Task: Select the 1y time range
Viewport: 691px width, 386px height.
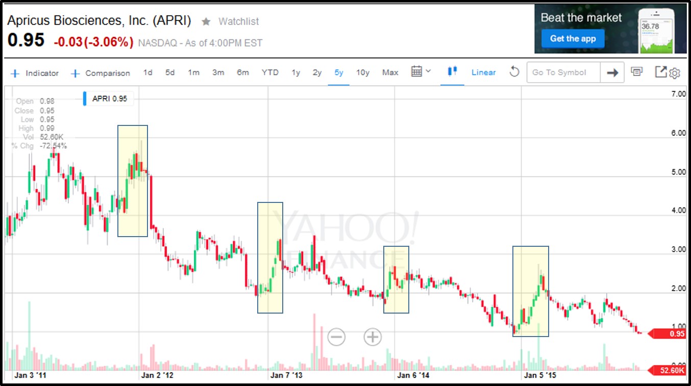Action: click(x=295, y=72)
